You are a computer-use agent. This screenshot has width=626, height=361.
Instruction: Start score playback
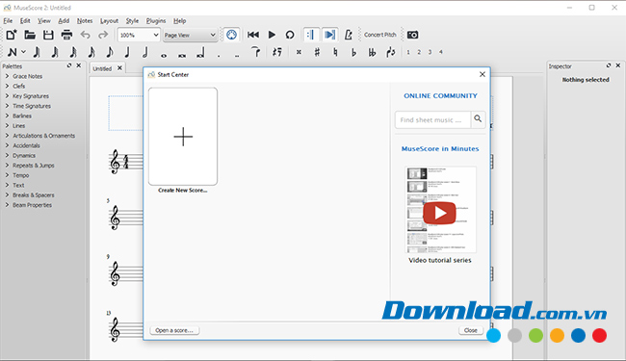[272, 35]
